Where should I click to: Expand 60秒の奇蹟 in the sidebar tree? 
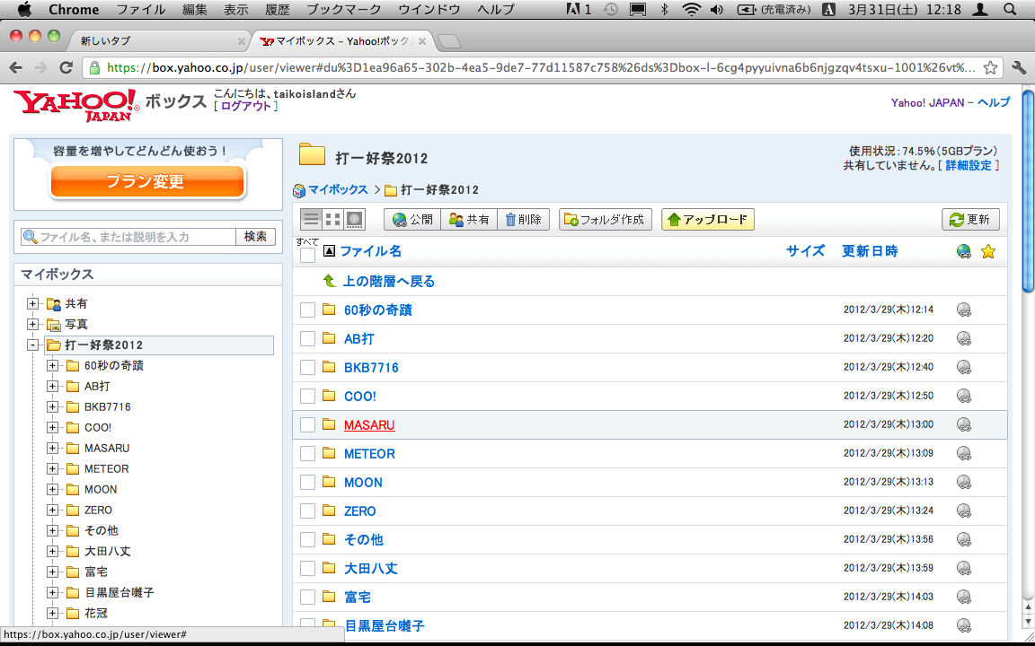tap(52, 366)
